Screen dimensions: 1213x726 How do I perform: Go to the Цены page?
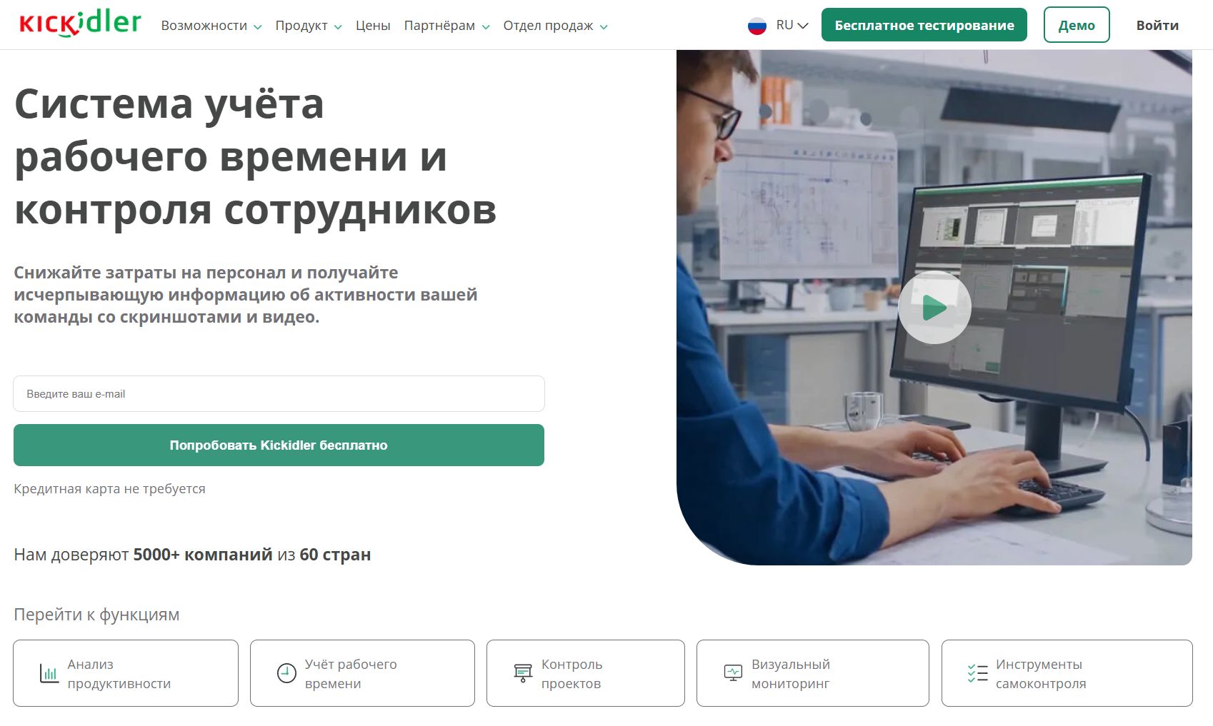click(x=373, y=26)
